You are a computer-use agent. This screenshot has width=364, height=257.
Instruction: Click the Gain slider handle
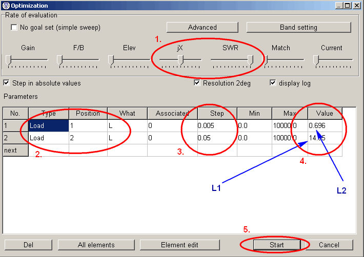[8, 60]
